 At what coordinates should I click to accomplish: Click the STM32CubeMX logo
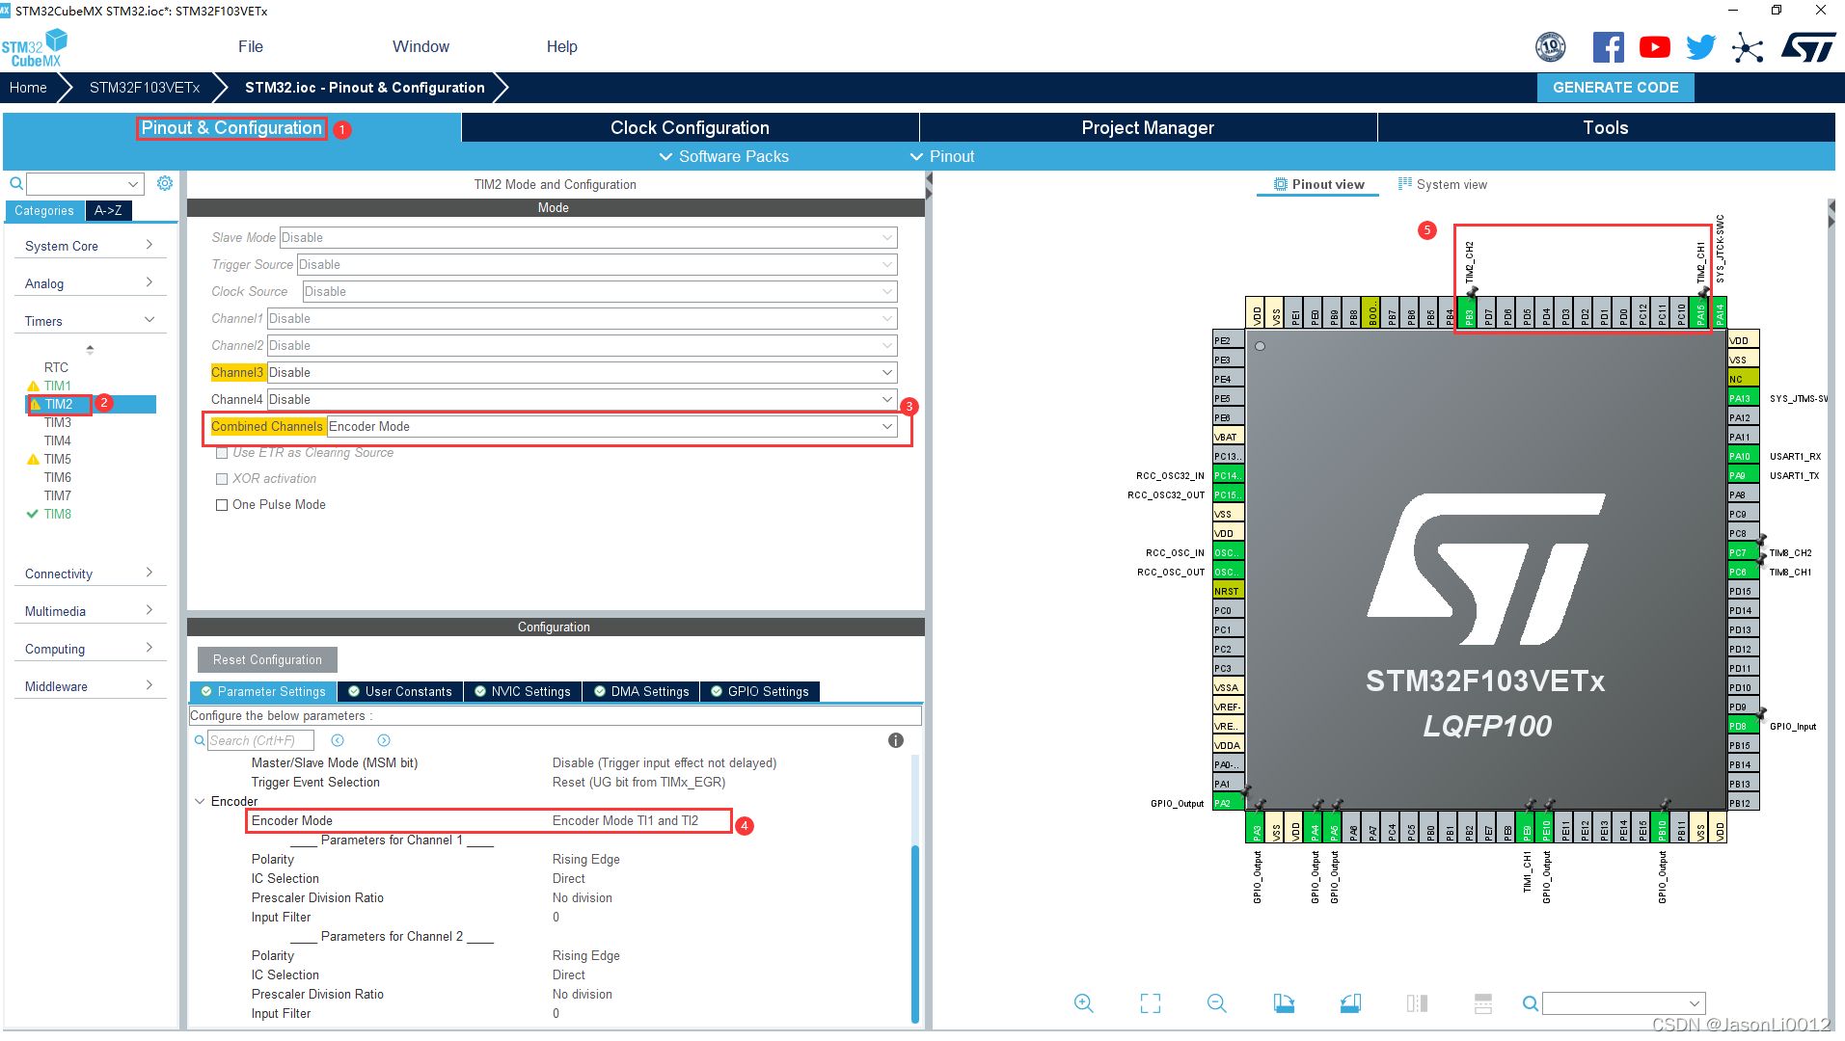pyautogui.click(x=35, y=47)
